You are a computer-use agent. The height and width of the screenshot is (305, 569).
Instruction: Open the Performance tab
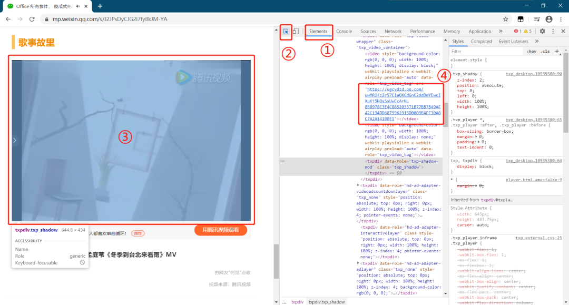[x=423, y=31]
